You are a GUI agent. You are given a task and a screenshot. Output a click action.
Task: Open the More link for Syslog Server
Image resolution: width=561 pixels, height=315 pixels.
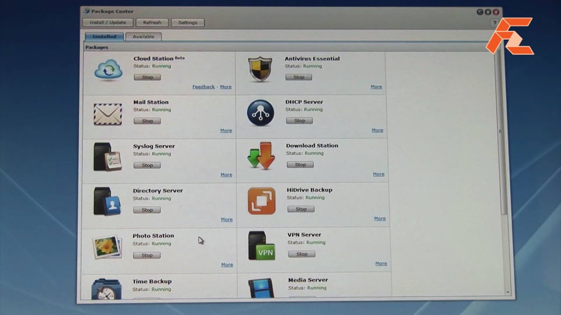pyautogui.click(x=226, y=175)
